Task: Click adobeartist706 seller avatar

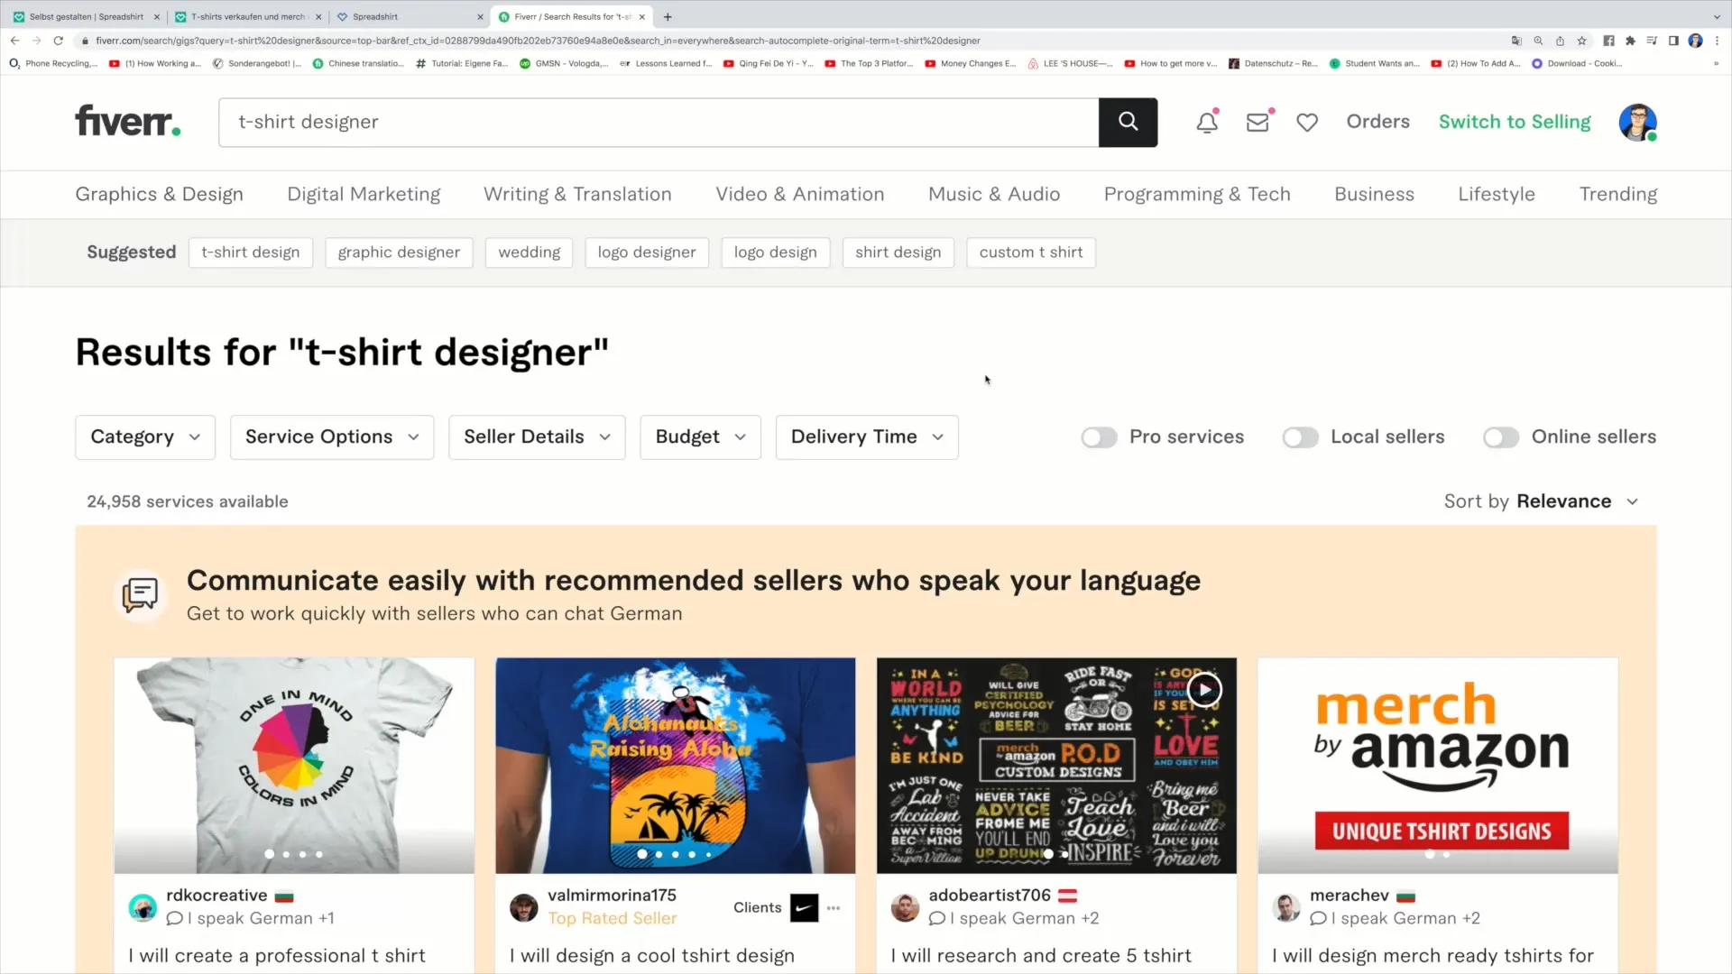Action: tap(905, 906)
